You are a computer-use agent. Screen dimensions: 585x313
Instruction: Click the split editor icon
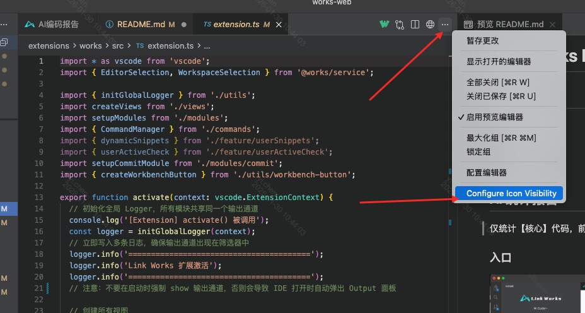[415, 25]
